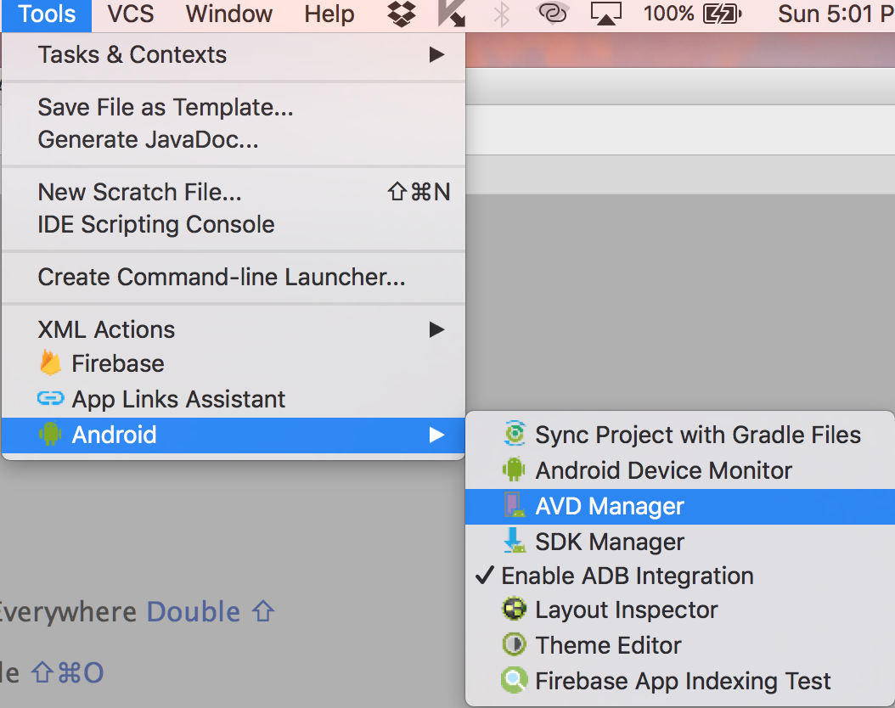Click the App Links Assistant link icon
The image size is (895, 708).
tap(50, 398)
